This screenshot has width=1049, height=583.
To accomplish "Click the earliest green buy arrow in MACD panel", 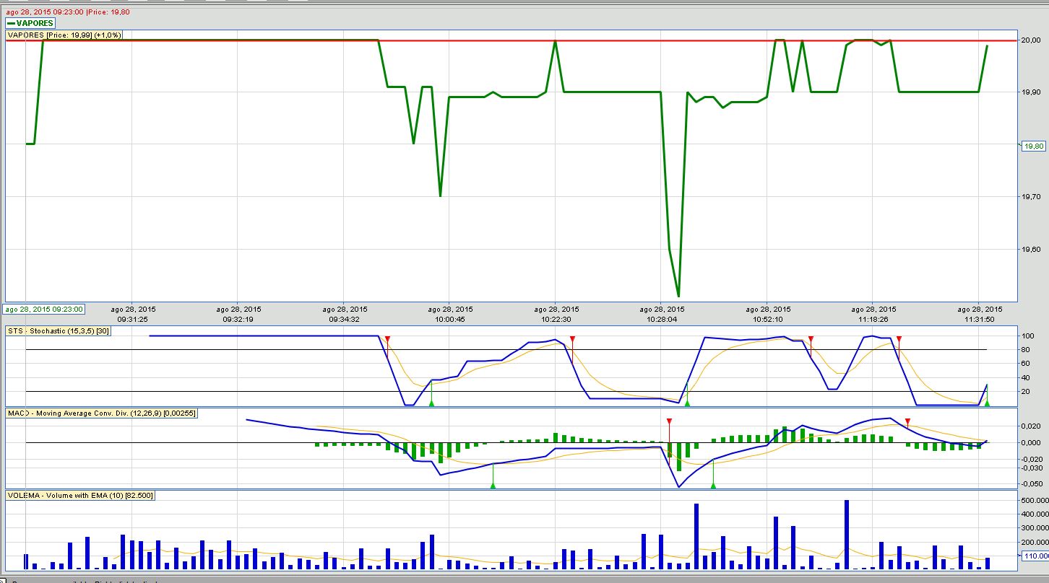I will pos(493,486).
